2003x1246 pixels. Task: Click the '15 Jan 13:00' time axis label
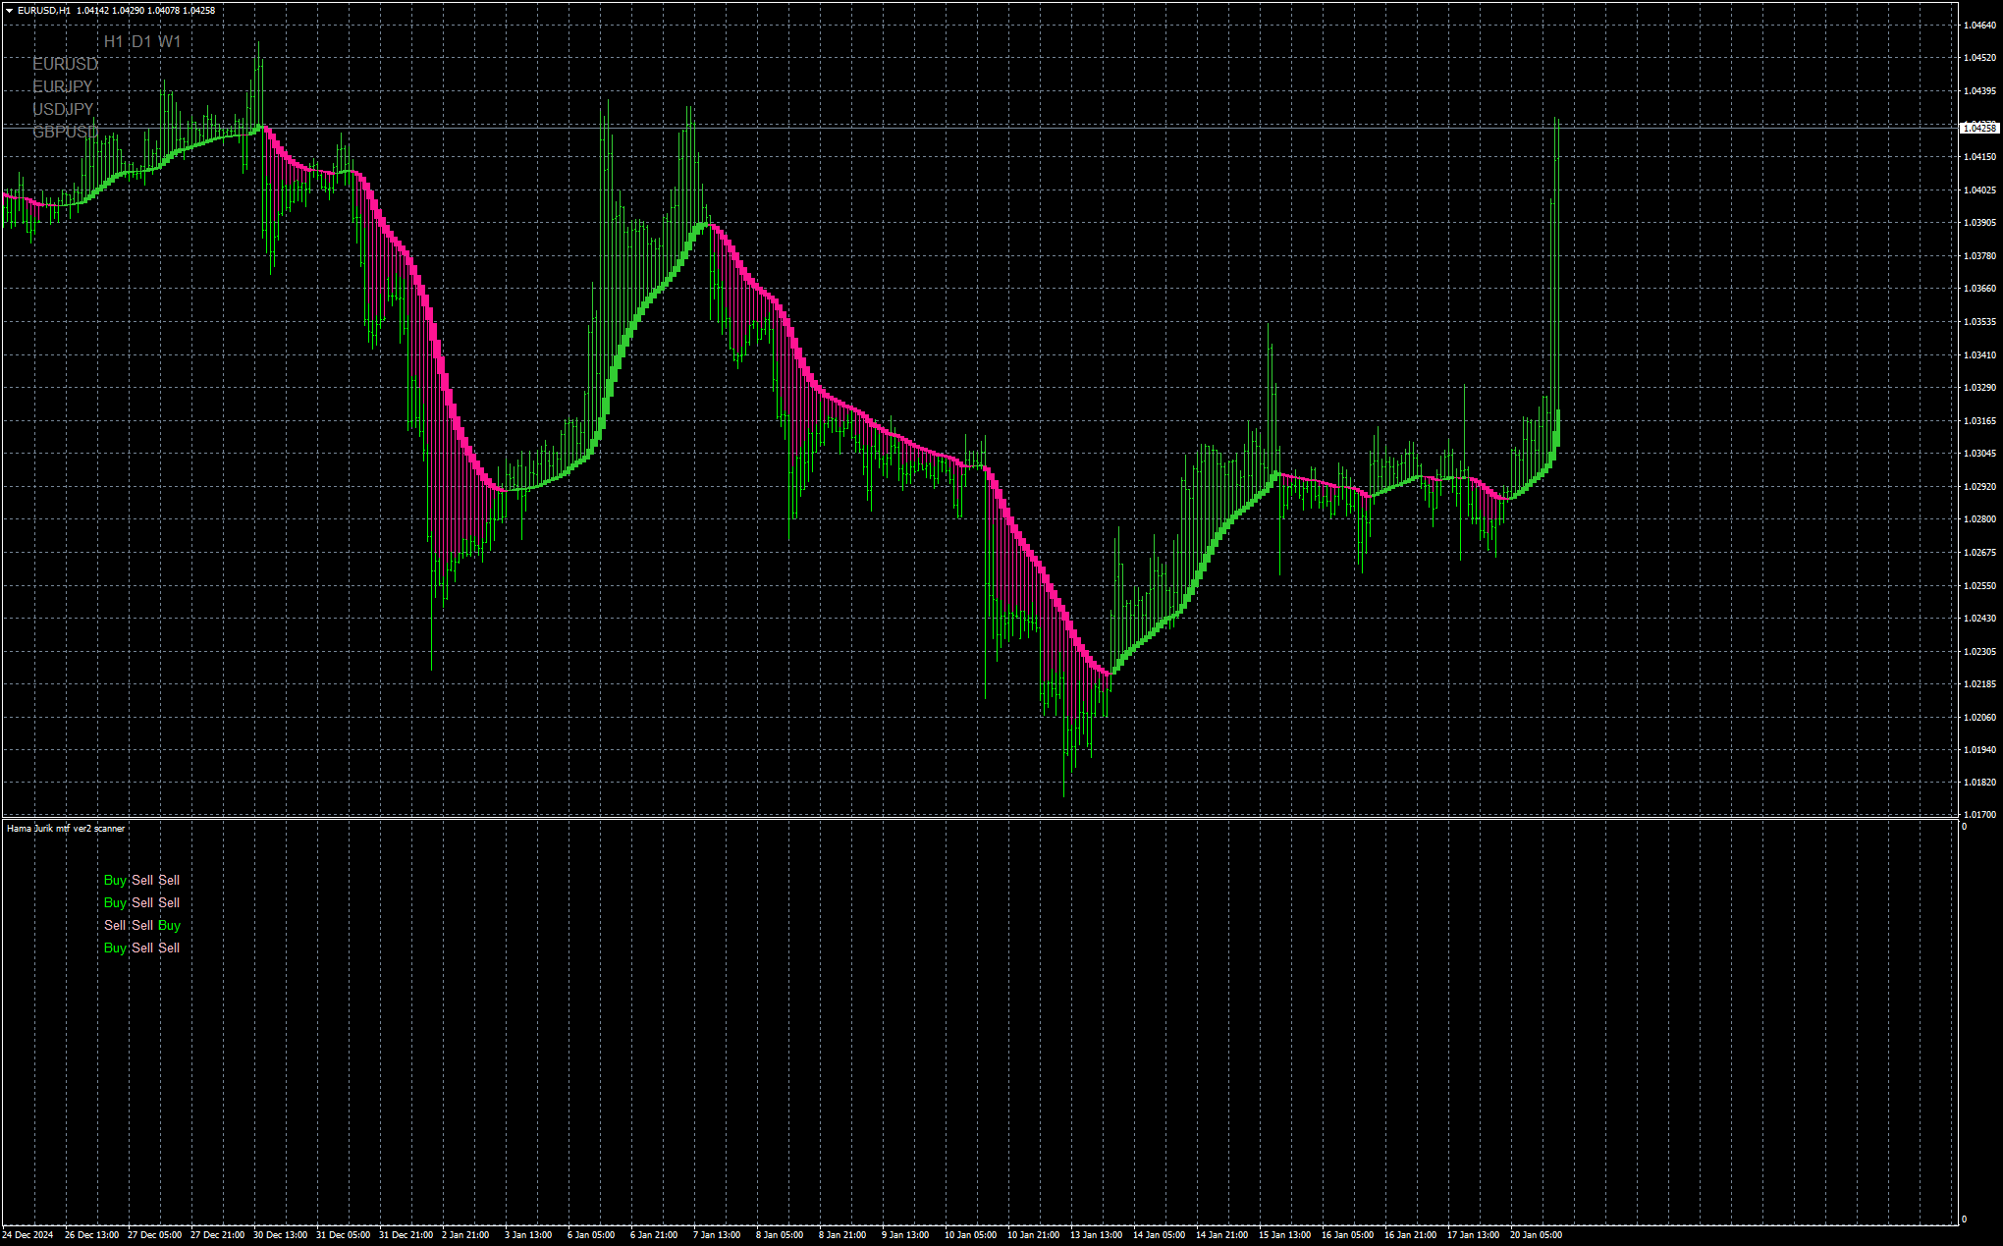[x=1284, y=1235]
